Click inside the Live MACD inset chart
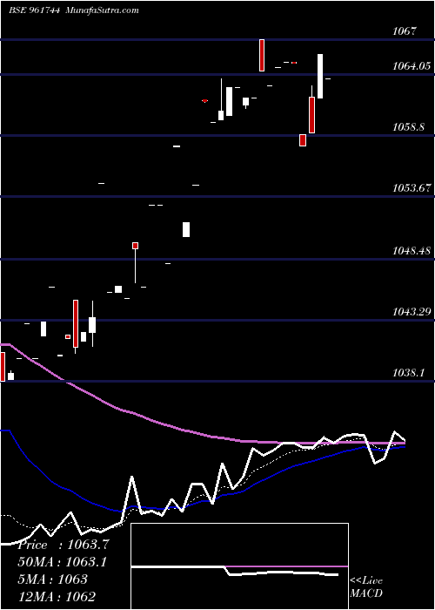 tap(239, 566)
